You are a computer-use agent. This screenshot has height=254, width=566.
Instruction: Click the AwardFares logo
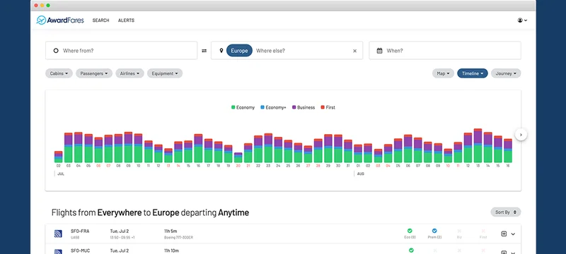coord(60,20)
